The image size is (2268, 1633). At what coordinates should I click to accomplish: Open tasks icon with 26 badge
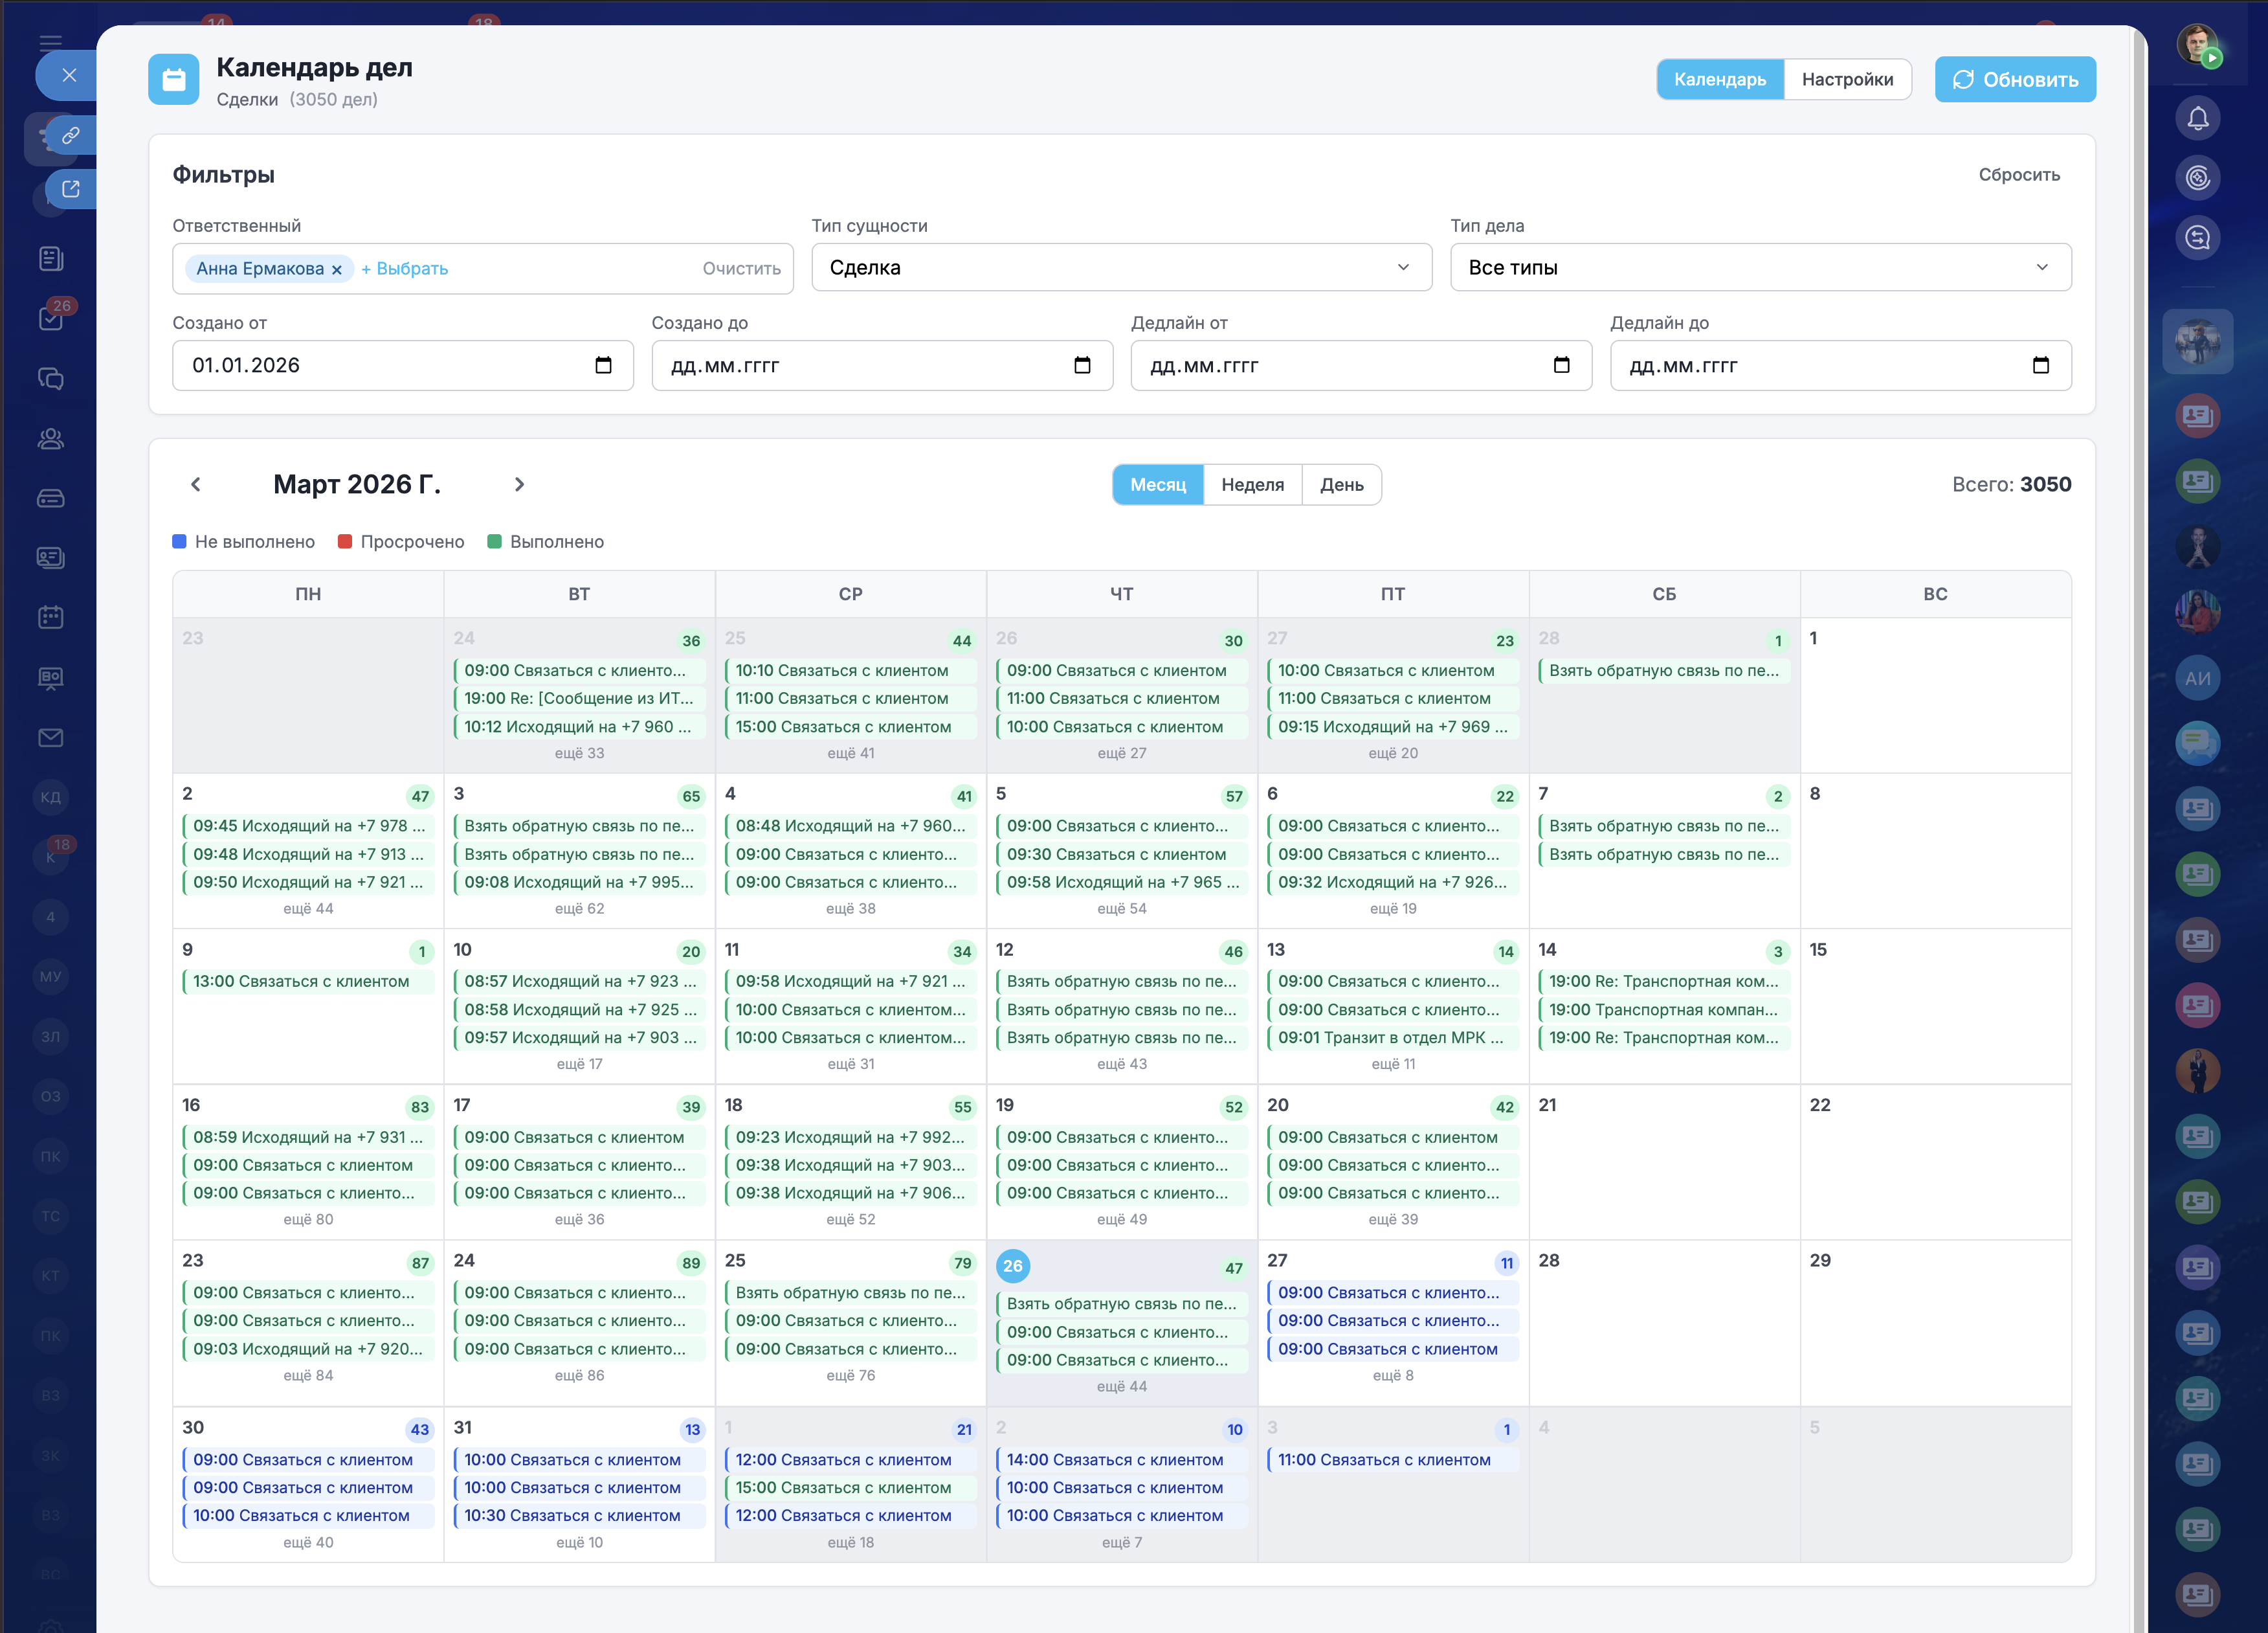pyautogui.click(x=50, y=318)
